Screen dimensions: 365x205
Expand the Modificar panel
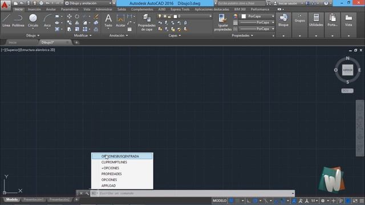point(83,35)
